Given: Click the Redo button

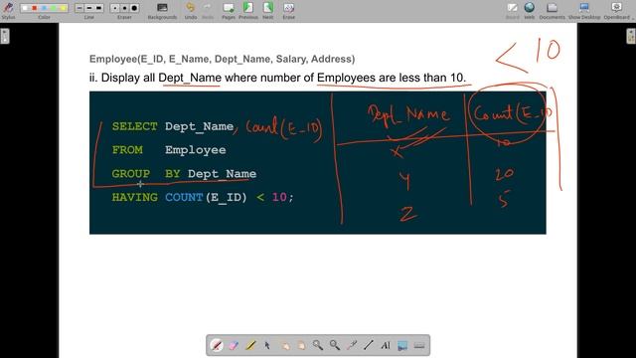Looking at the screenshot, I should point(208,10).
